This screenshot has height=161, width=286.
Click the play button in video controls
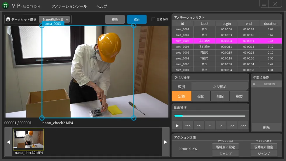[x=177, y=125]
